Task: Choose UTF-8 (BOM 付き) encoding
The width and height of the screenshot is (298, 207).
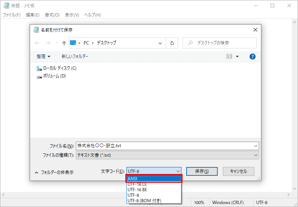Action: pos(154,200)
